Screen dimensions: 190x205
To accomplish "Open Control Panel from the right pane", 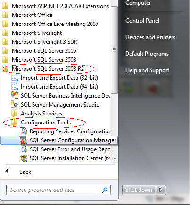I will (142, 21).
